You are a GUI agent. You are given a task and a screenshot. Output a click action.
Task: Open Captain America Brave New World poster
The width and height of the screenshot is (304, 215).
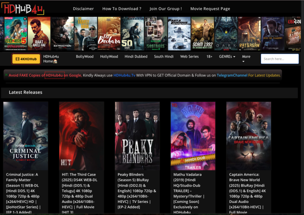tap(249, 136)
